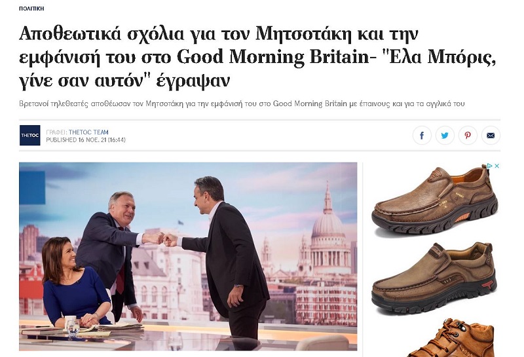This screenshot has height=357, width=524.
Task: Select the bottom orange laced boot ad
Action: pos(451,338)
